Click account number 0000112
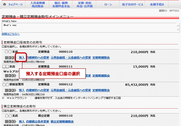 tap(66, 84)
